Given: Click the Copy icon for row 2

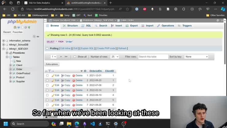Looking at the screenshot, I should point(63,81).
